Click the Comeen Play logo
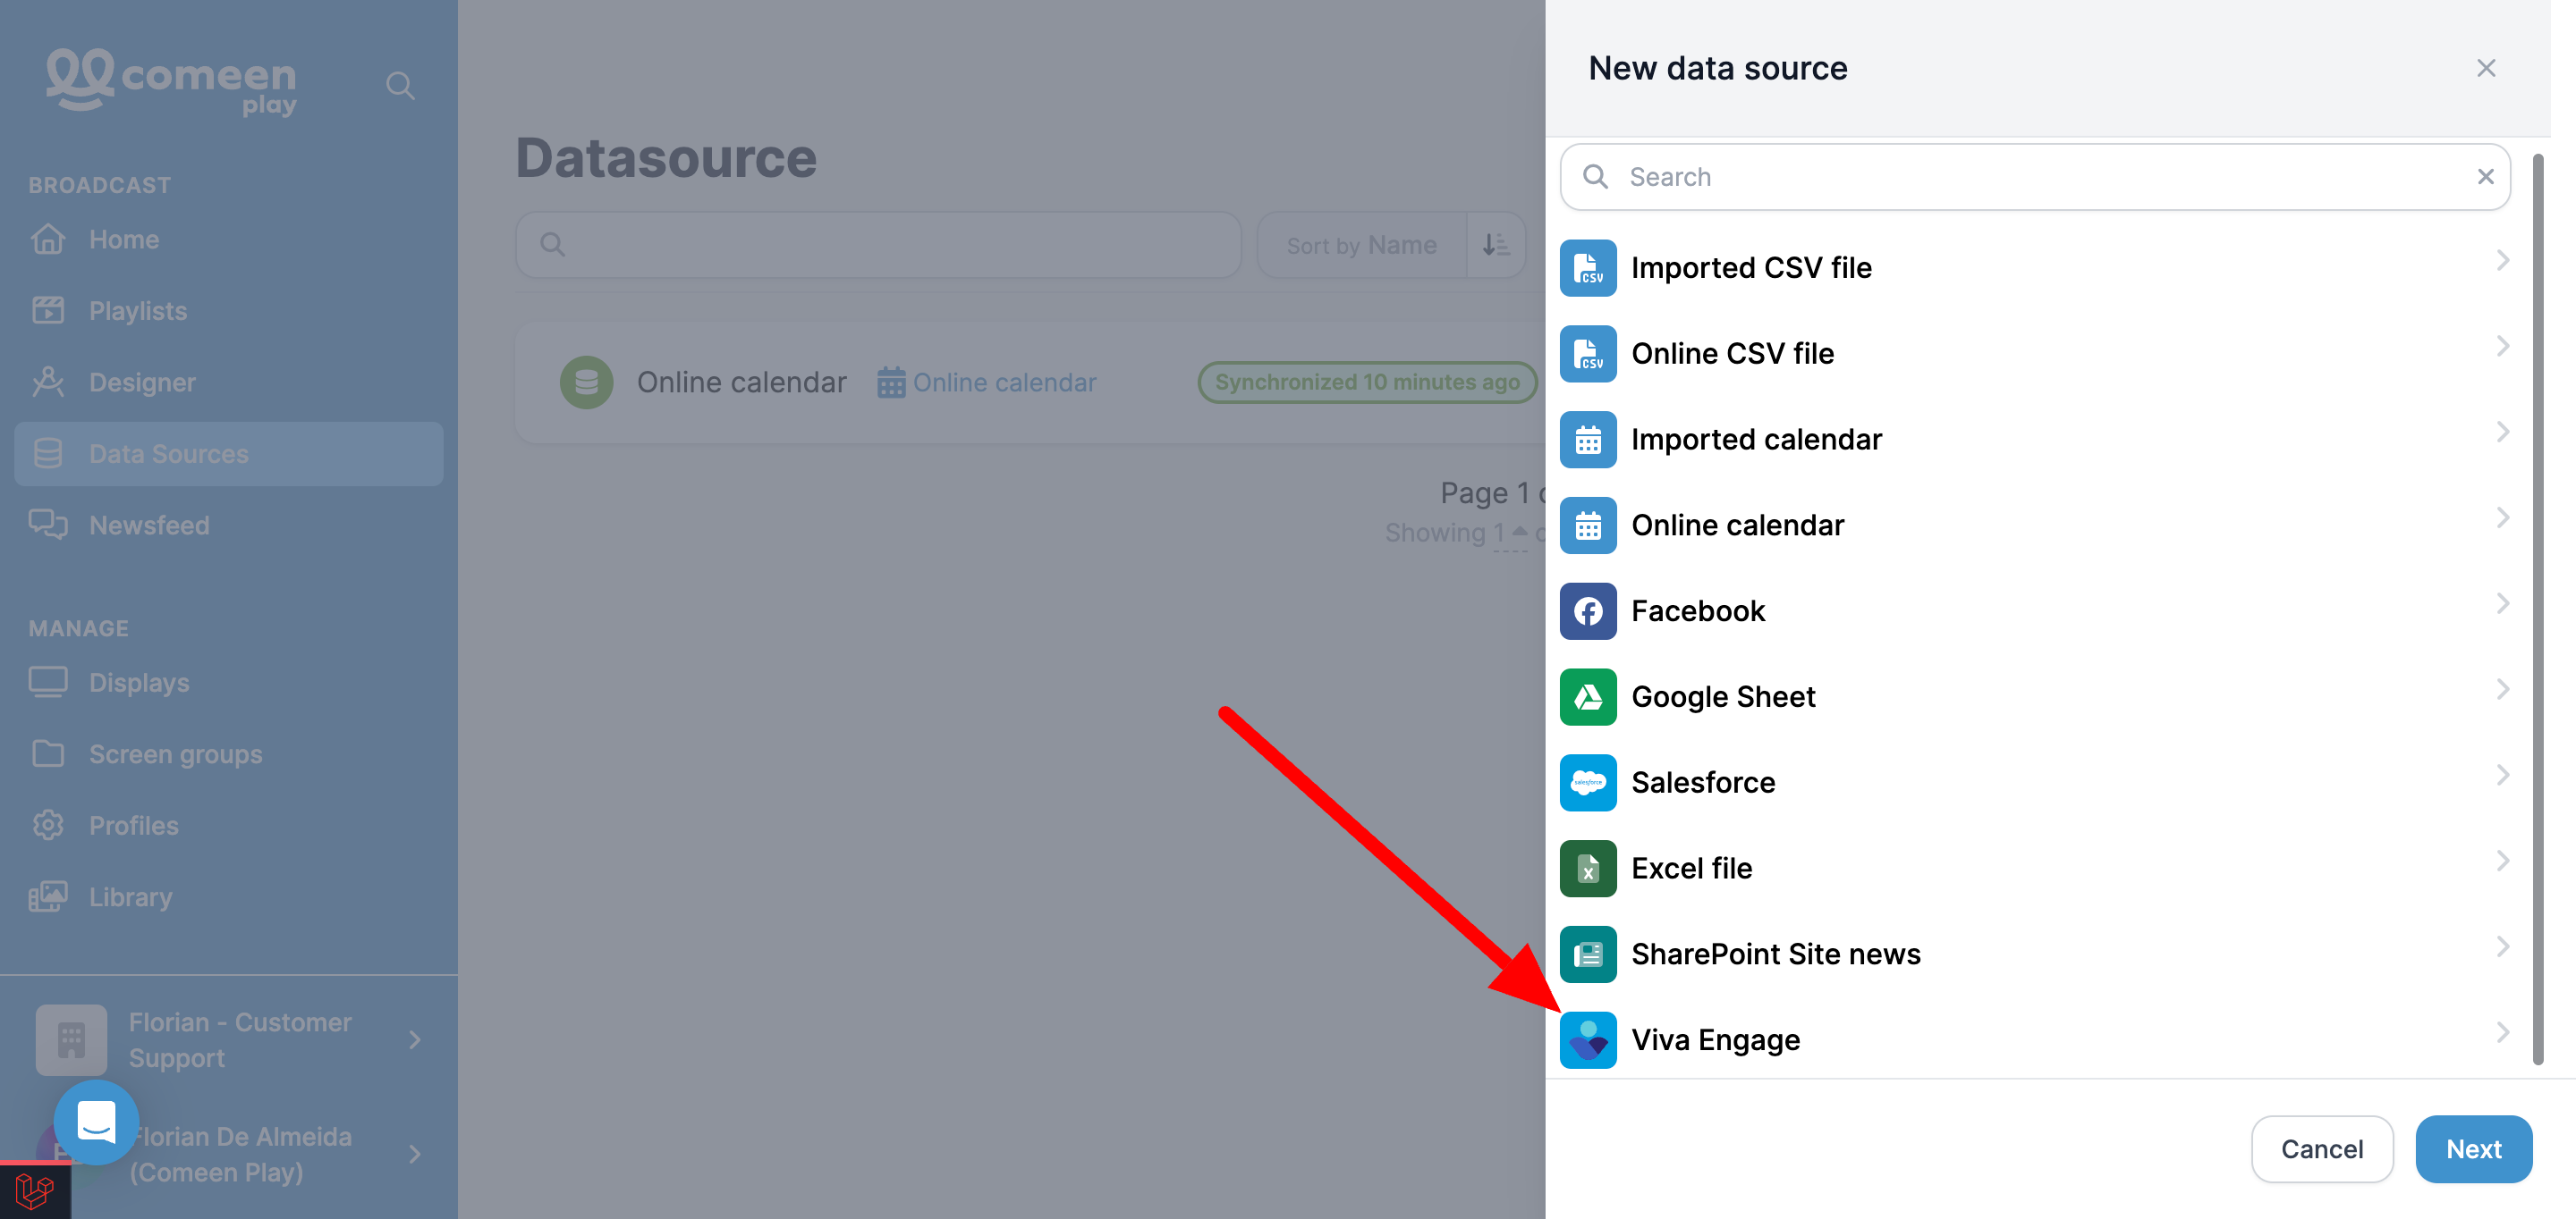The height and width of the screenshot is (1219, 2576). click(x=171, y=81)
